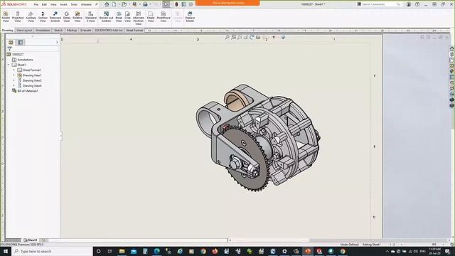Insert a Standard 3 View
This screenshot has width=455, height=256.
click(x=90, y=17)
